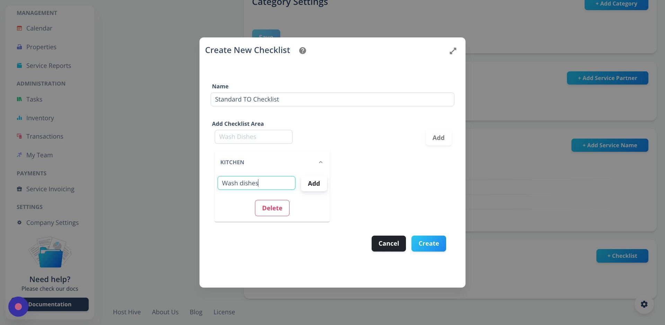Delete the Kitchen checklist area
Image resolution: width=665 pixels, height=325 pixels.
tap(272, 208)
